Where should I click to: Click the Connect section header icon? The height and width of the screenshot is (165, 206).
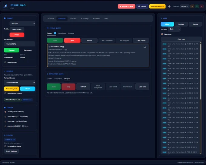point(5,18)
